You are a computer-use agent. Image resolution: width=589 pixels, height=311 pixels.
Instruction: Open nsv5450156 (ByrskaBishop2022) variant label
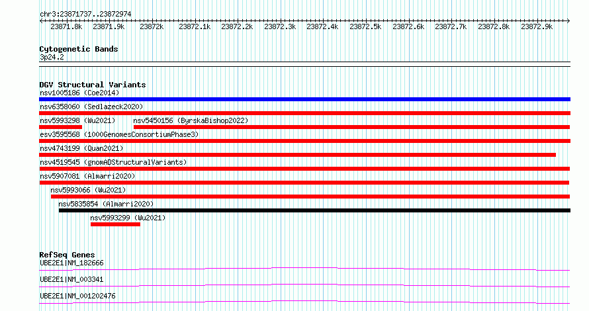pos(191,120)
